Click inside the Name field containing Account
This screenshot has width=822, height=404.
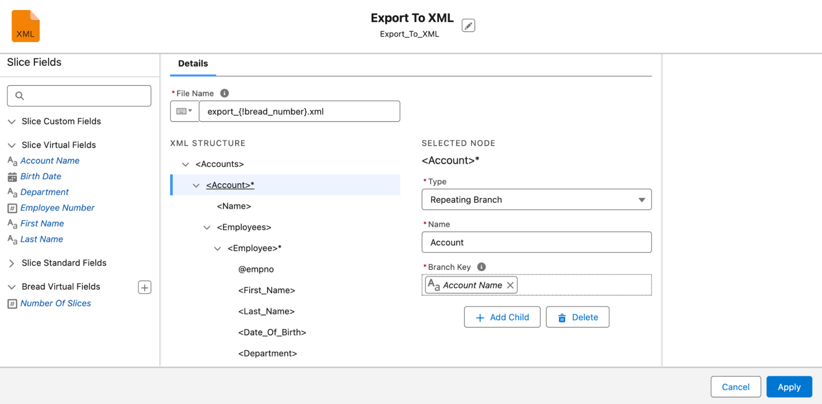pyautogui.click(x=536, y=242)
